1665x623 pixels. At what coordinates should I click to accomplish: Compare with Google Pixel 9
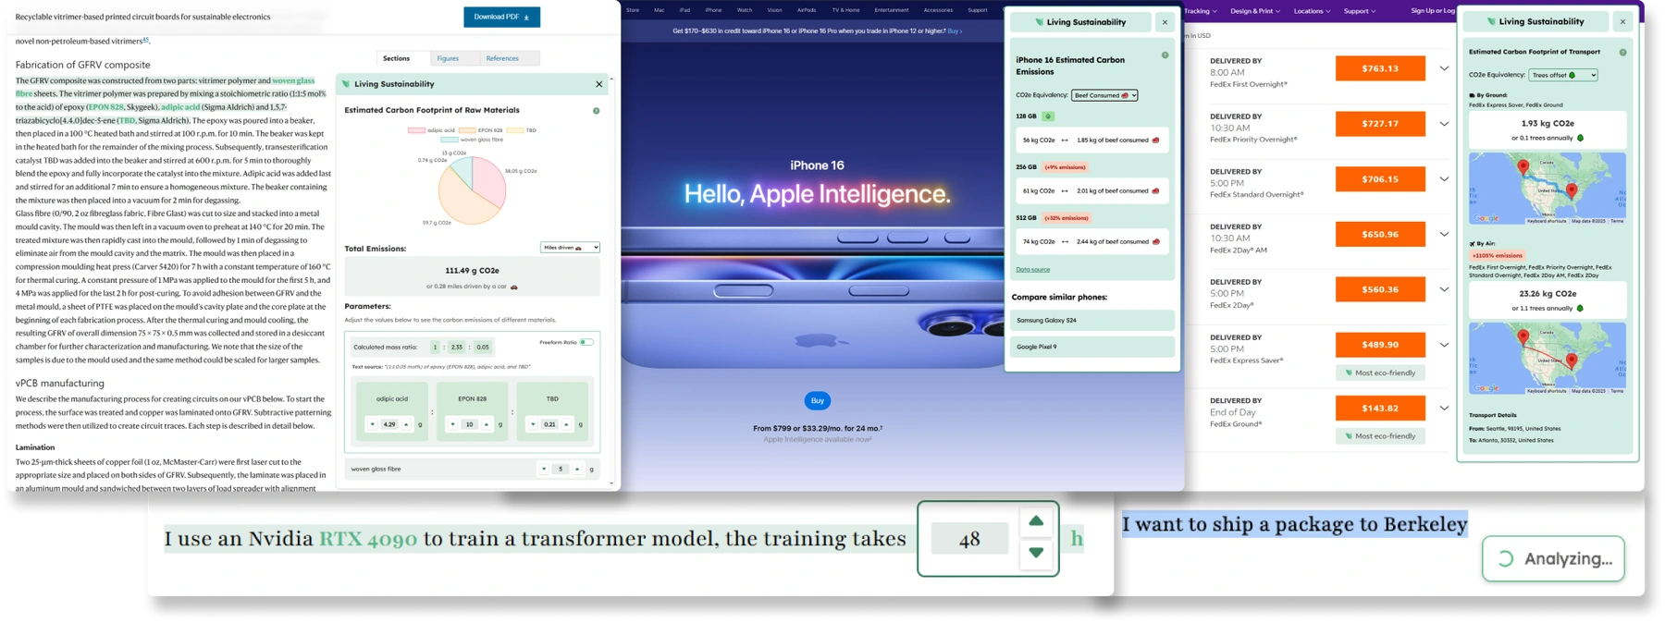1092,348
